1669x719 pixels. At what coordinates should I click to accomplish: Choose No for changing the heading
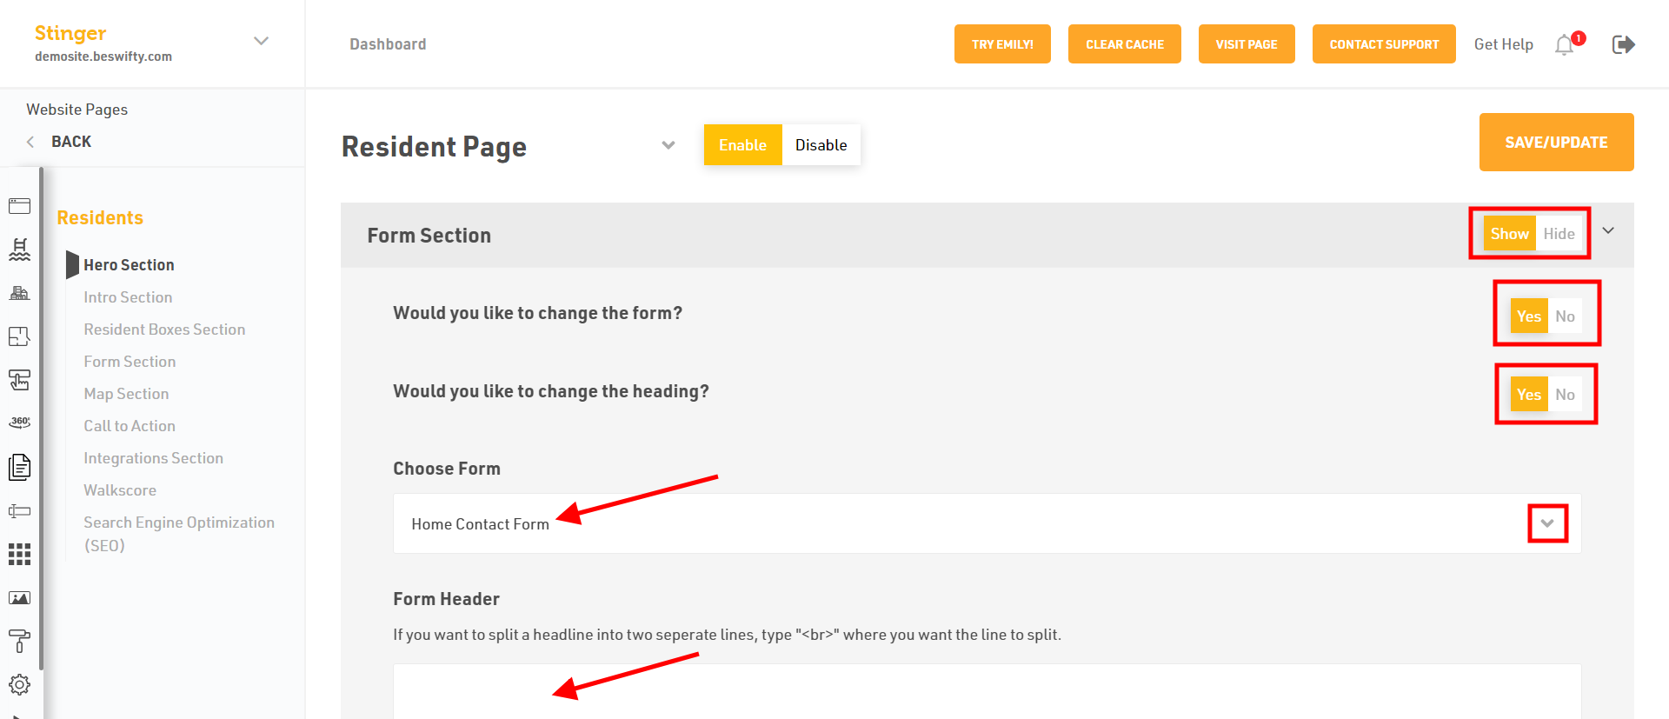click(x=1565, y=395)
